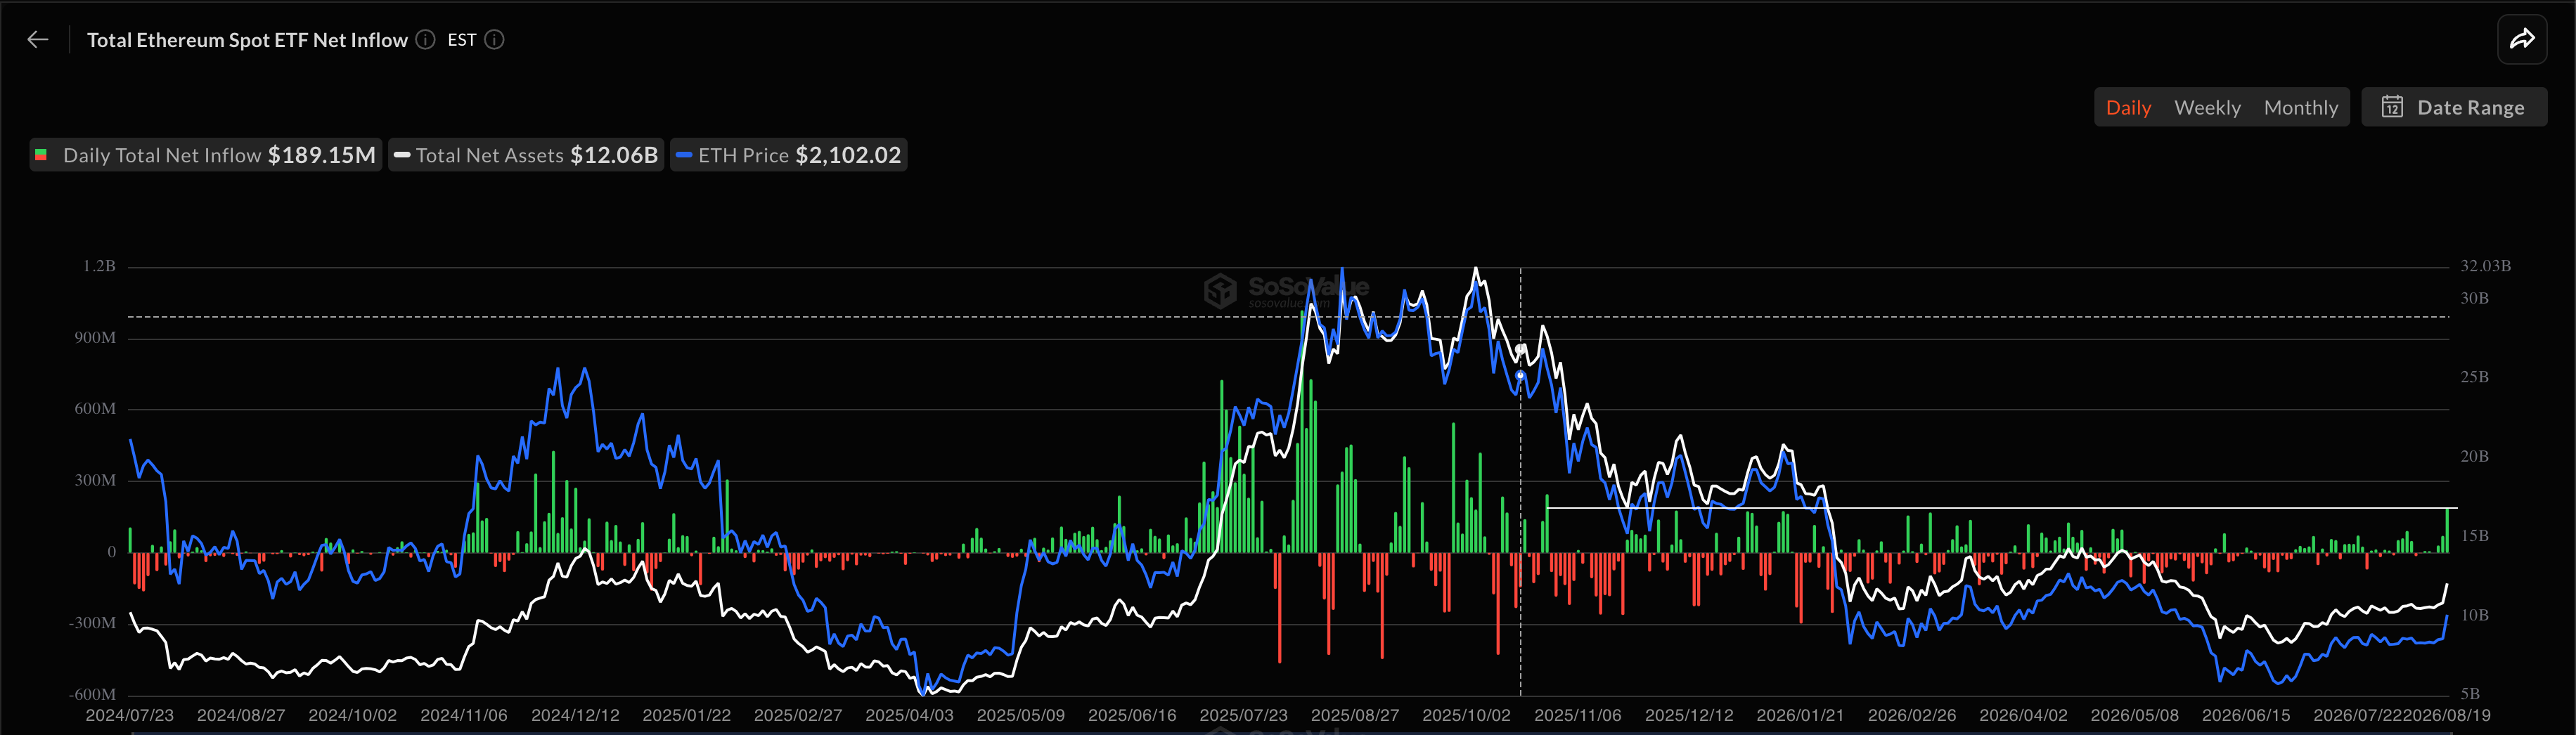The width and height of the screenshot is (2576, 735).
Task: Click the 900M left axis label
Action: [x=95, y=338]
